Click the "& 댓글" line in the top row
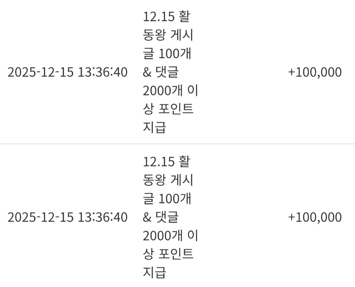 (x=161, y=72)
